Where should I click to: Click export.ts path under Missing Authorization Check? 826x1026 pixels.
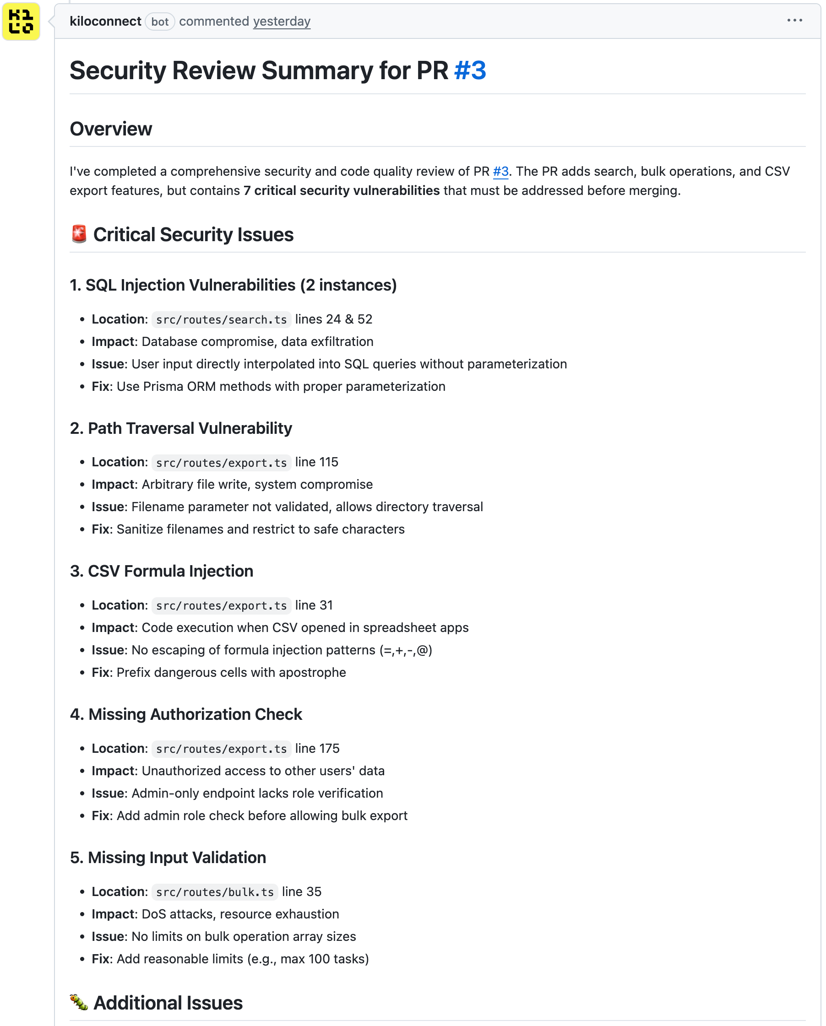tap(221, 749)
